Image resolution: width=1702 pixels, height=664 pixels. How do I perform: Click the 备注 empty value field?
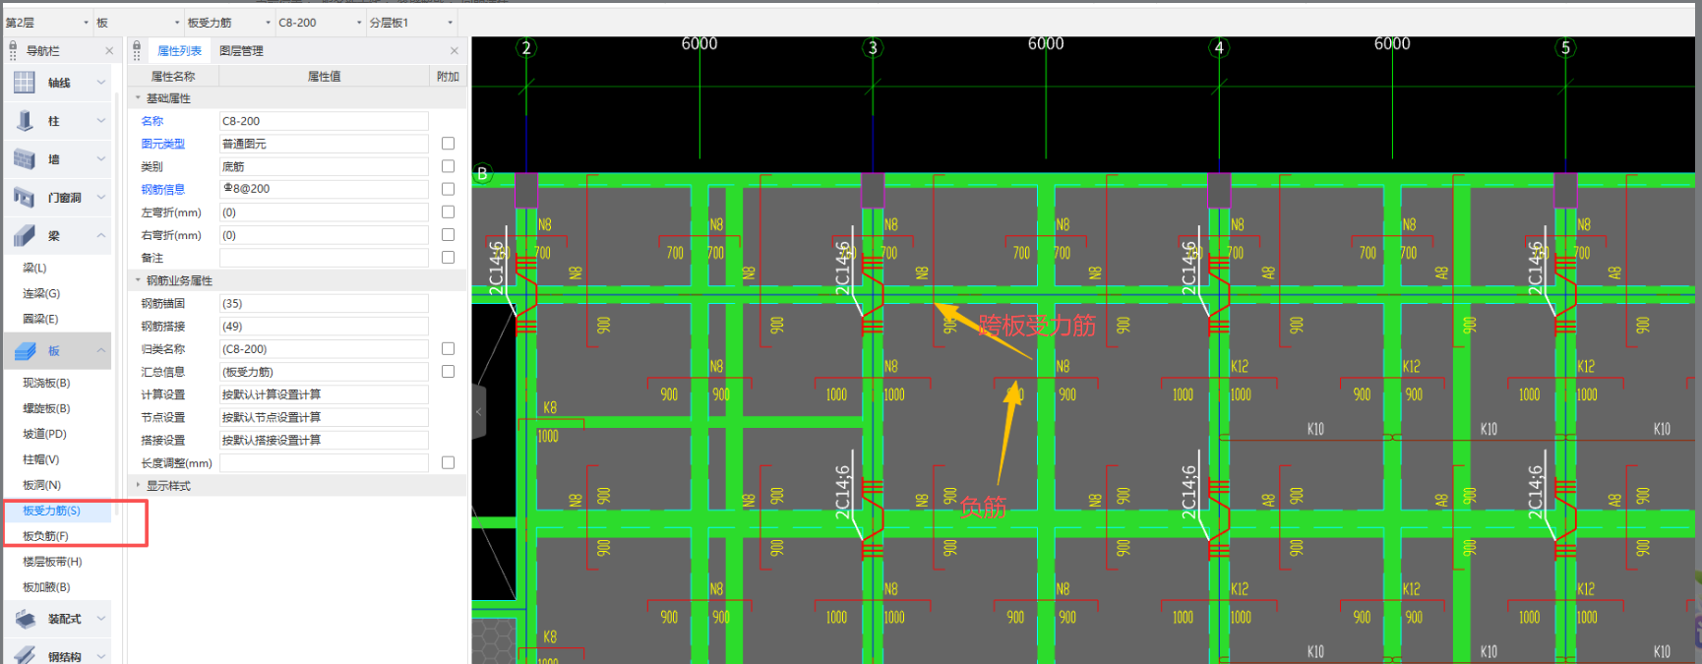click(x=324, y=258)
